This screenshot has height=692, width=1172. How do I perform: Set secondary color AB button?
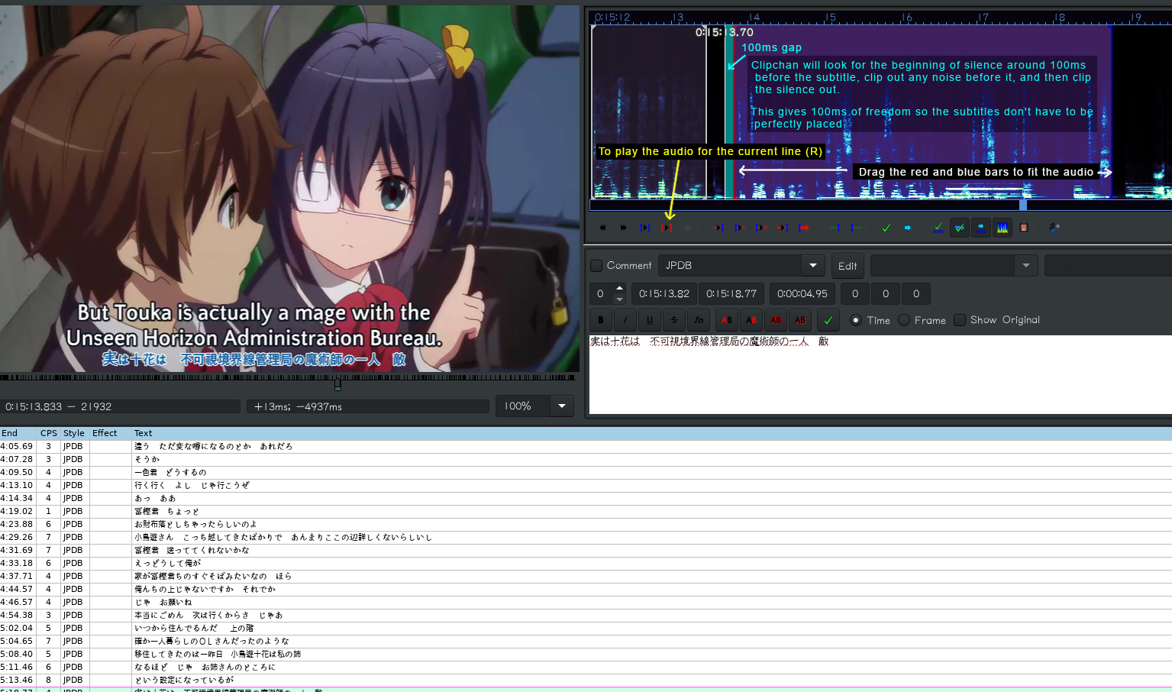click(751, 320)
